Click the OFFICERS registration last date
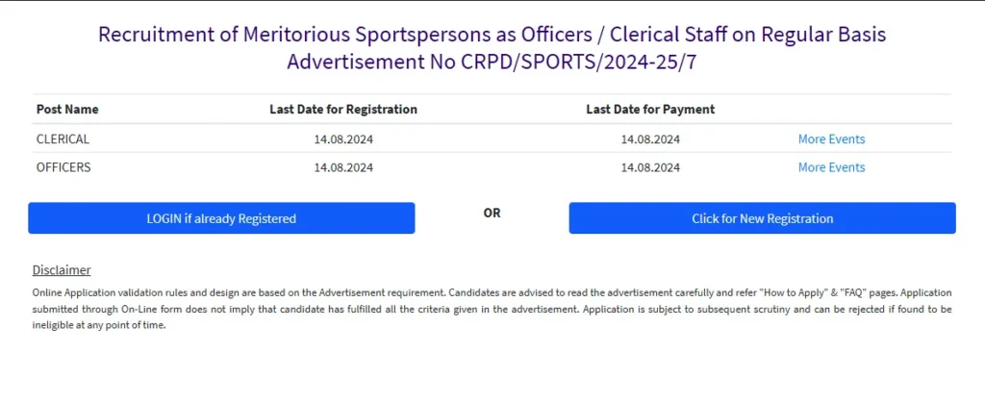Image resolution: width=985 pixels, height=403 pixels. click(x=343, y=167)
